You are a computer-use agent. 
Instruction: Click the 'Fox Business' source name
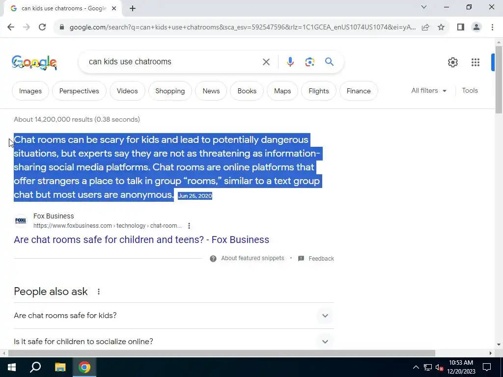click(54, 216)
